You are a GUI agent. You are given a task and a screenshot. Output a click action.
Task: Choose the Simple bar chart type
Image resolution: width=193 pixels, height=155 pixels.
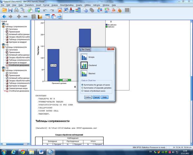pos(84,57)
